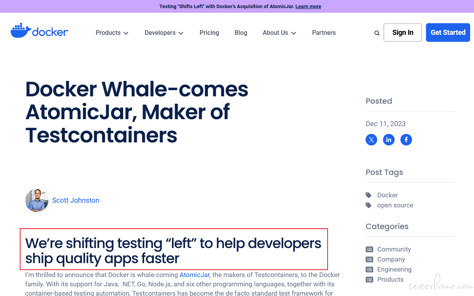Click the Docker whale logo

[39, 31]
